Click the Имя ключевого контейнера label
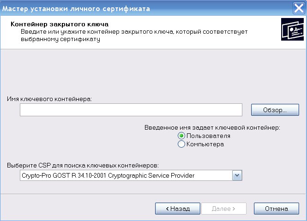Screen dimensions: 307x221 click(x=49, y=99)
